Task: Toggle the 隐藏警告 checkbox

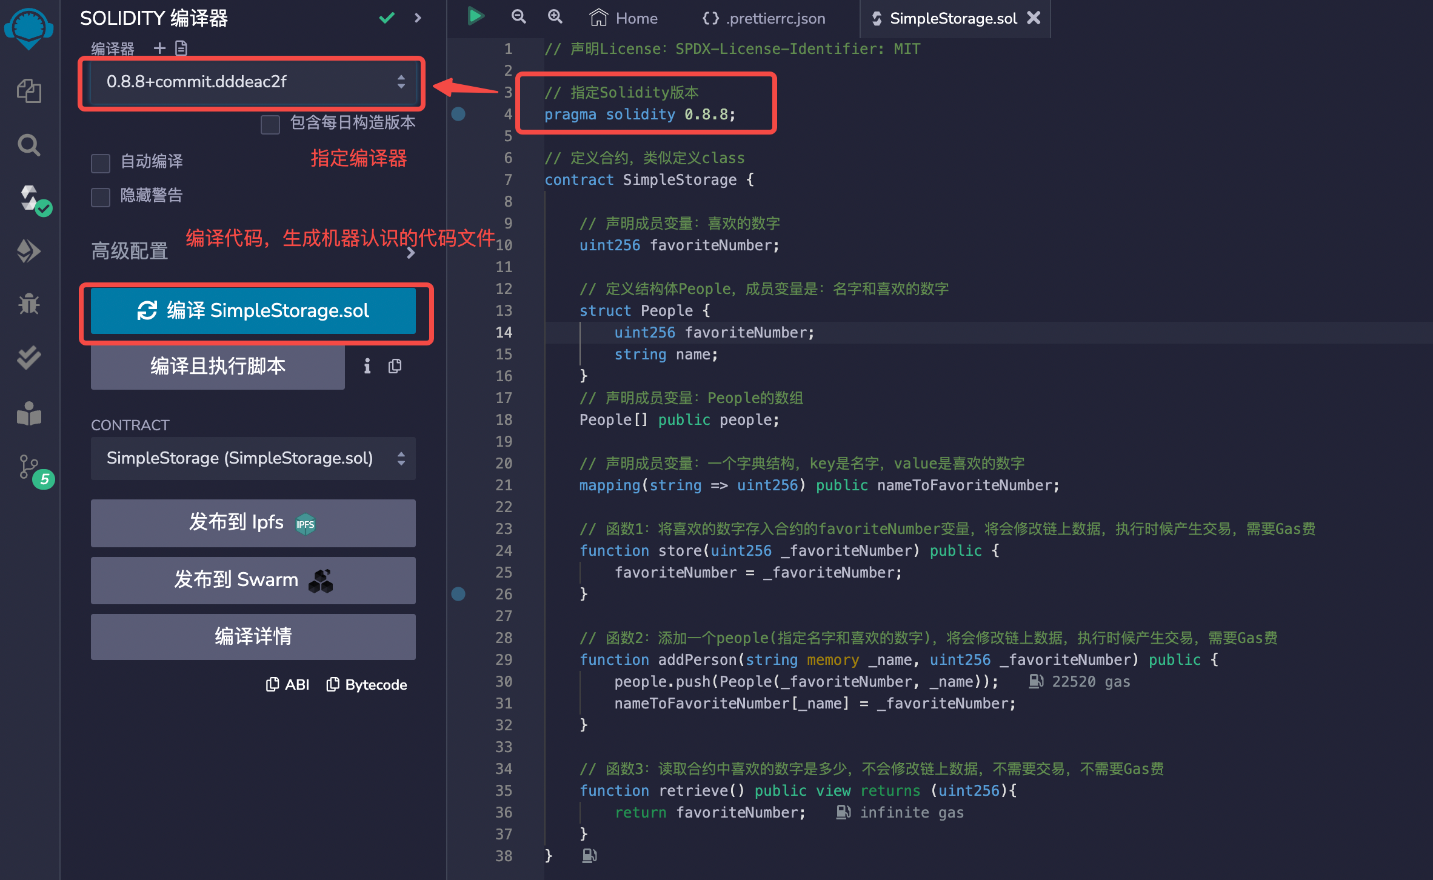Action: 101,196
